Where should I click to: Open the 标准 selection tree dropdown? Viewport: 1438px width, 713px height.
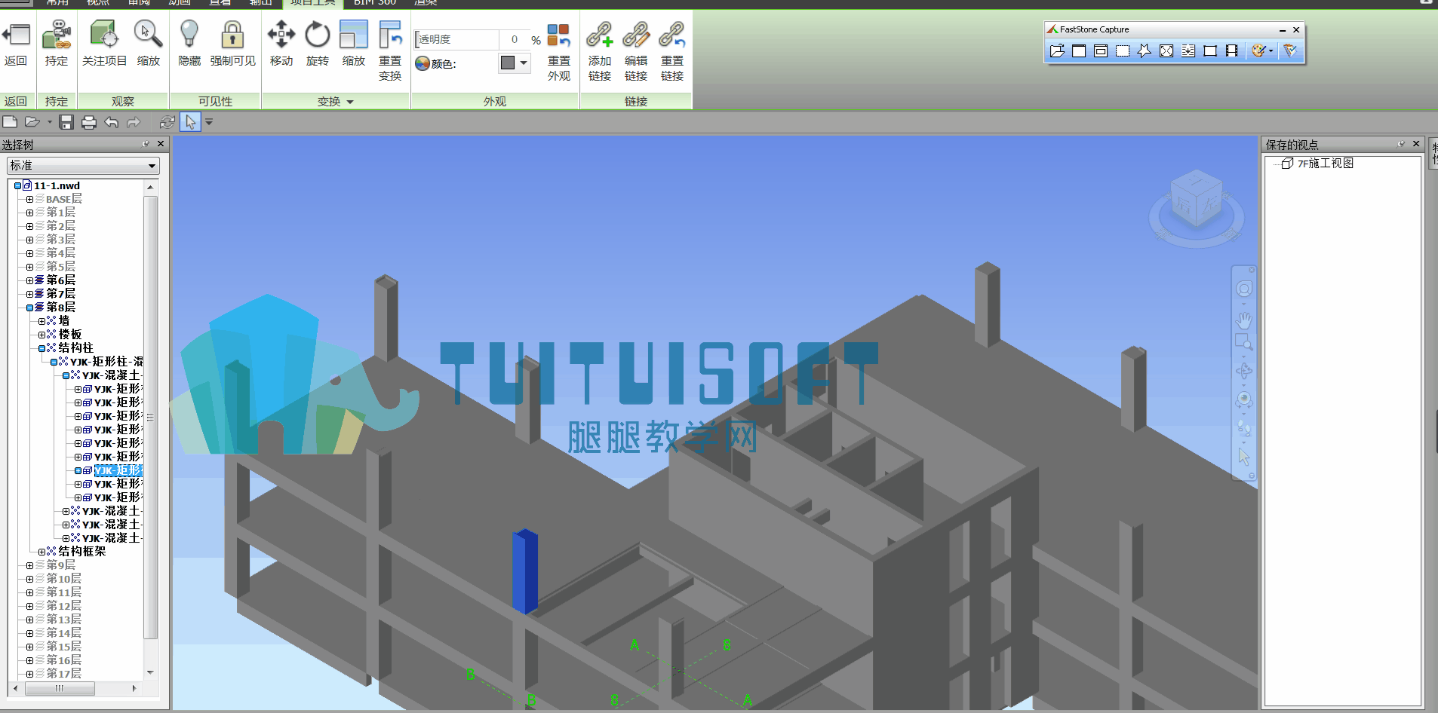(x=83, y=165)
